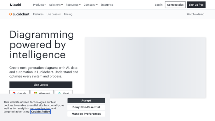The height and width of the screenshot is (121, 215).
Task: Click the 'Diagramming powered by intelligence' heading
Action: click(x=42, y=45)
